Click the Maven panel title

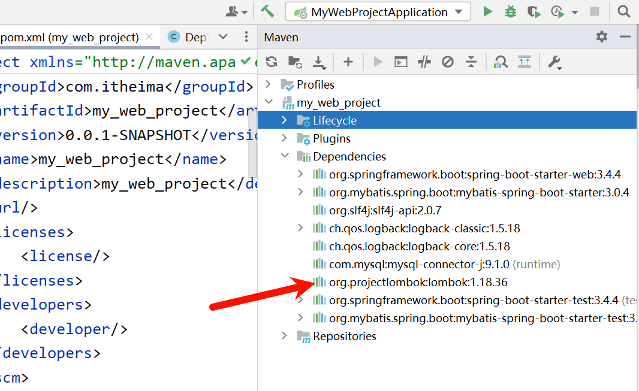tap(281, 38)
